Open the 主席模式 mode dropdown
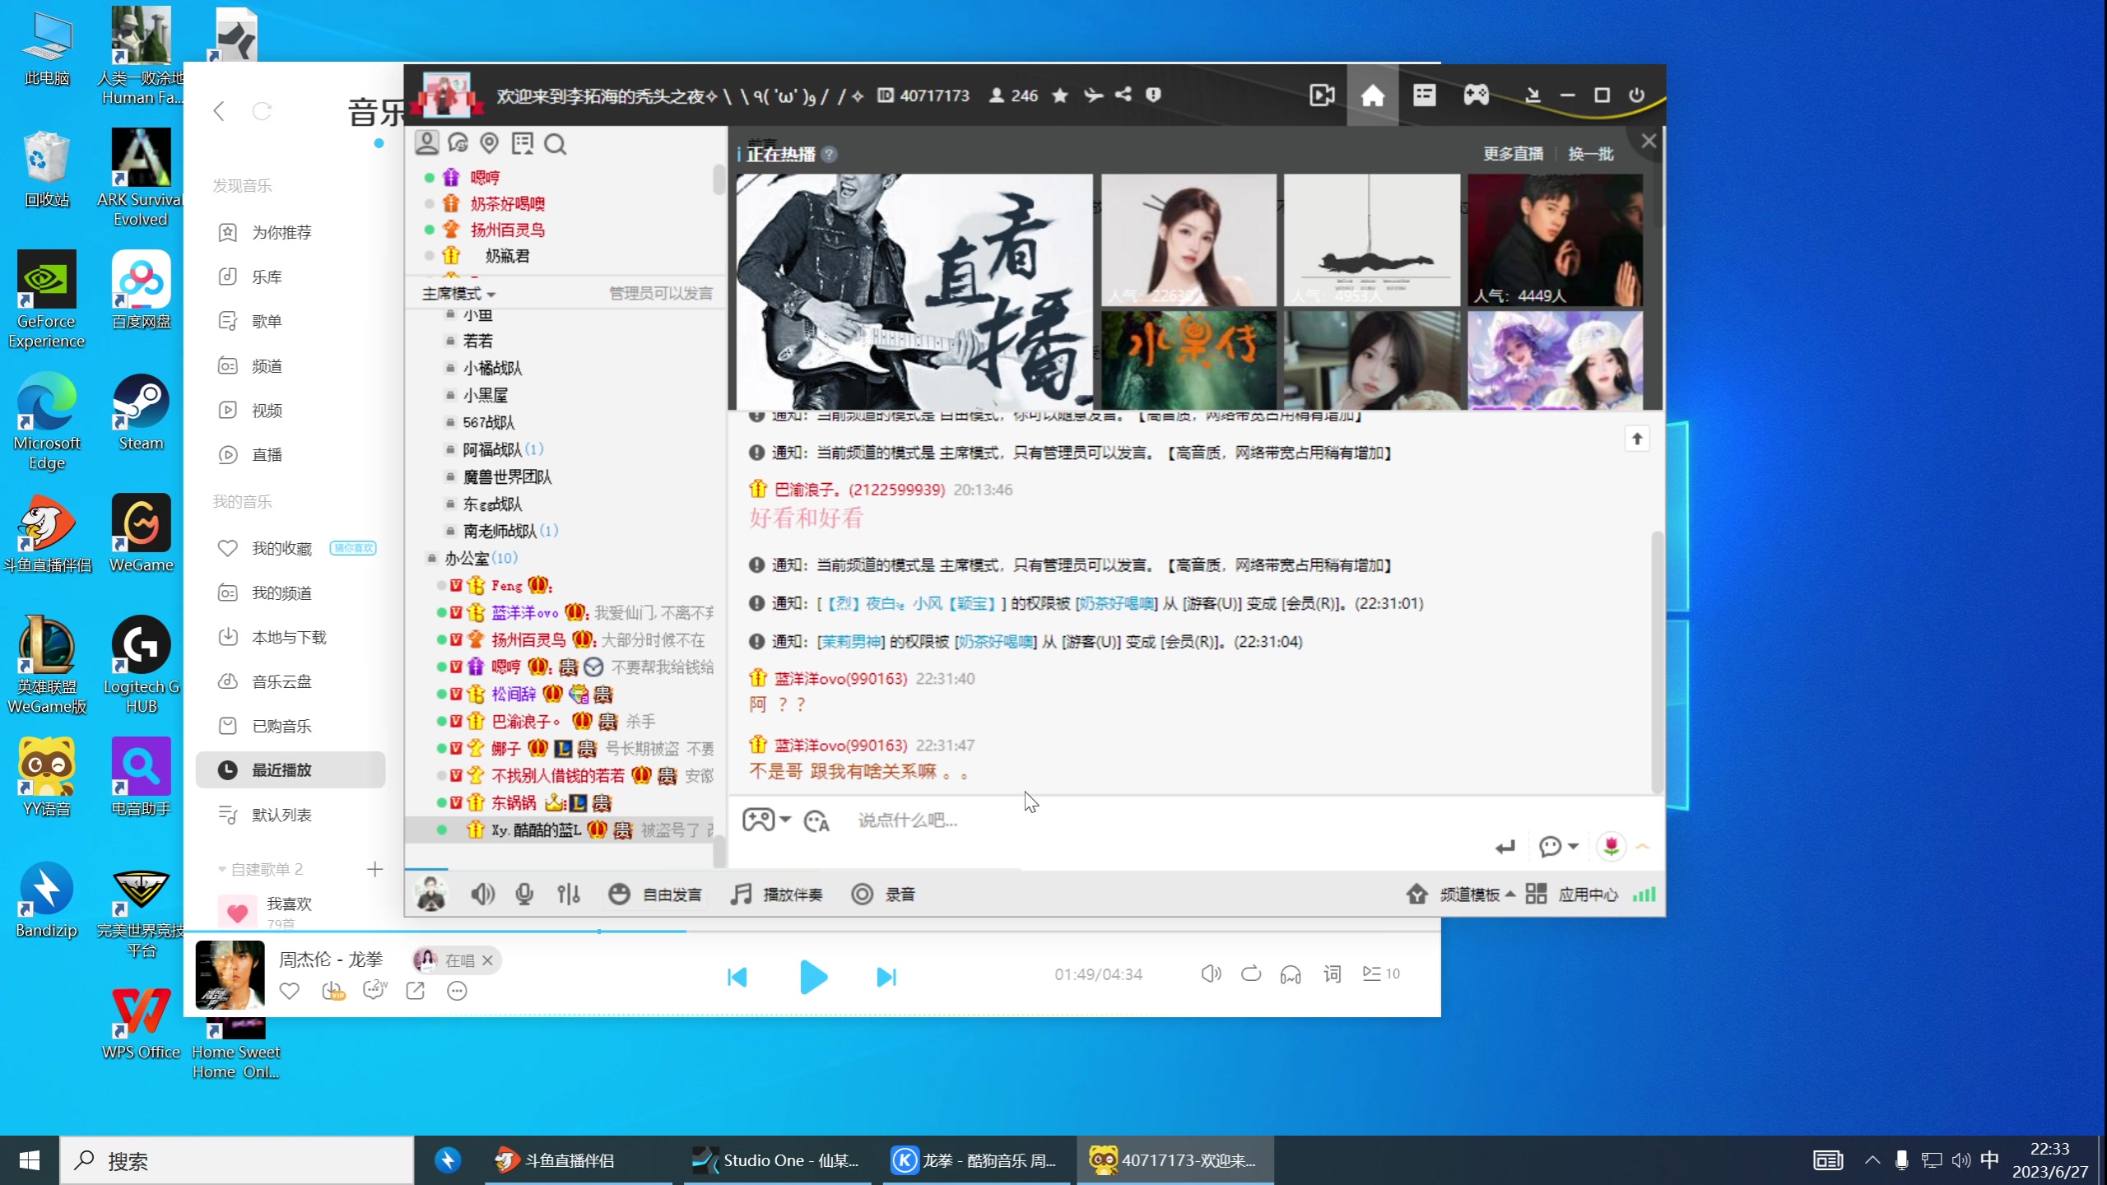The width and height of the screenshot is (2107, 1185). 457,293
